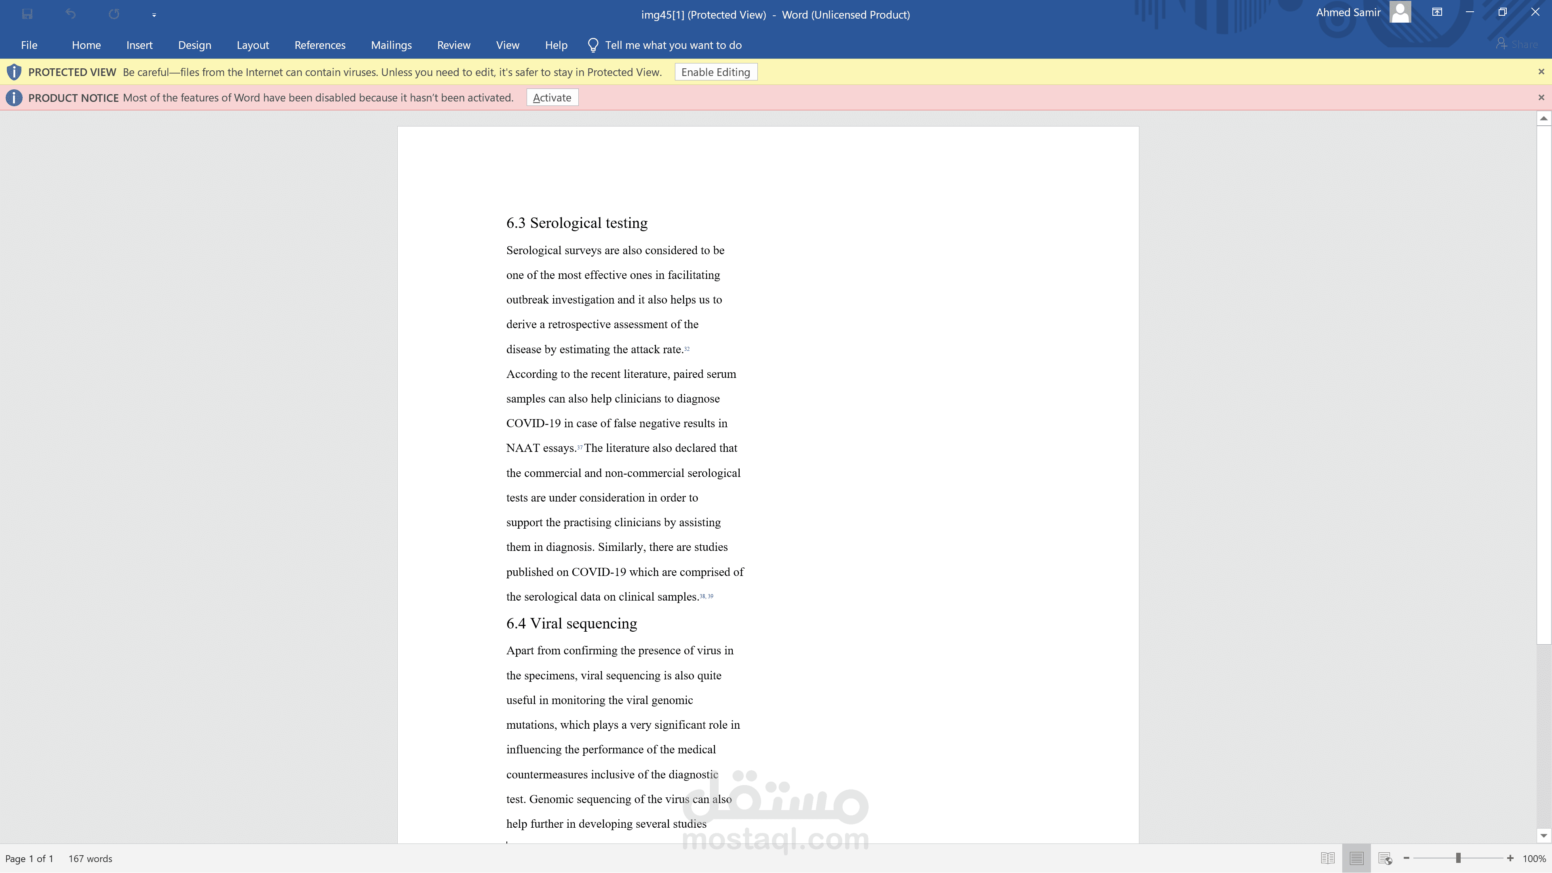
Task: Click the Undo arrow icon
Action: (x=70, y=14)
